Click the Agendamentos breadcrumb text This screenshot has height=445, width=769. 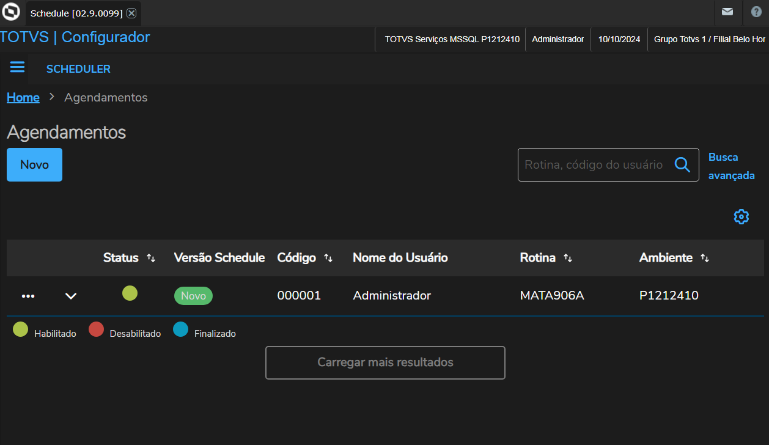click(x=106, y=98)
